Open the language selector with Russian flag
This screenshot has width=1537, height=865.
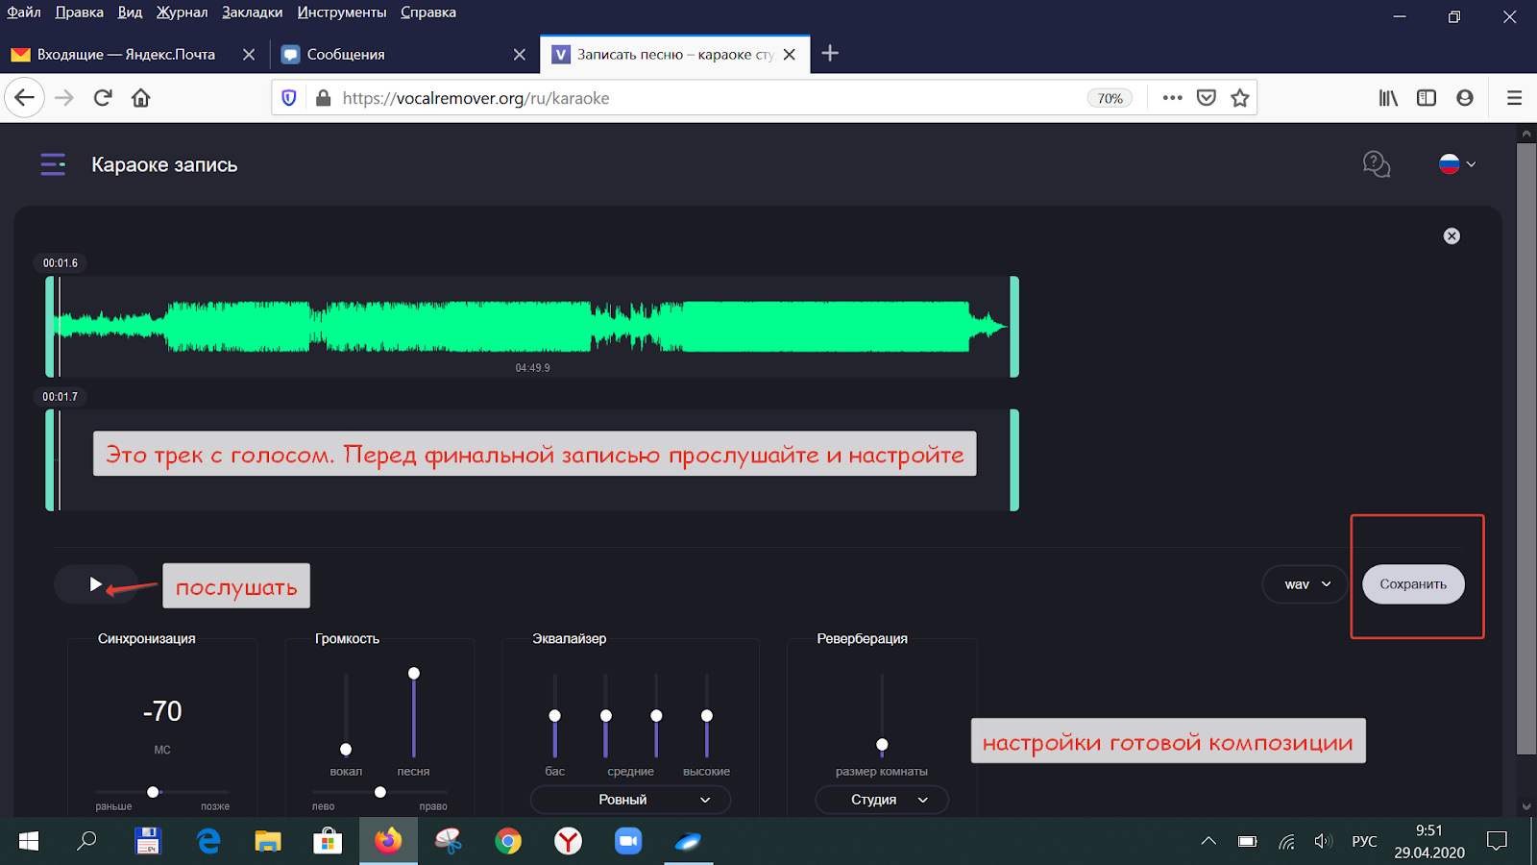1456,164
